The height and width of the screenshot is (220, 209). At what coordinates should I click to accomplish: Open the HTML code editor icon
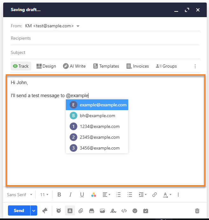[124, 211]
